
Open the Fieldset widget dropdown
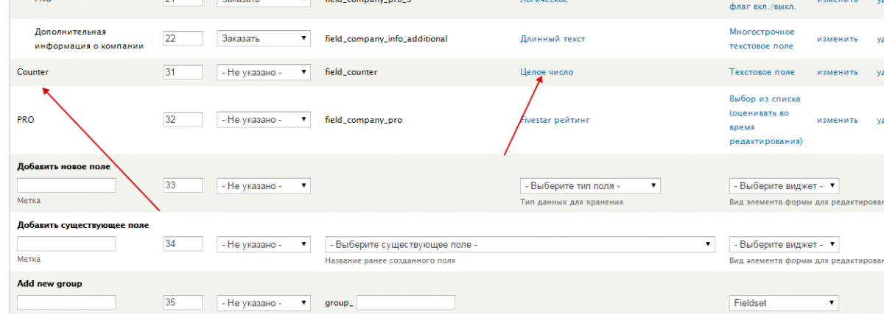[x=784, y=303]
